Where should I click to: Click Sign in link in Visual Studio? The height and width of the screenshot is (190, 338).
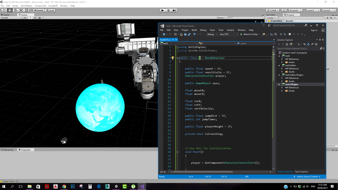point(314,30)
